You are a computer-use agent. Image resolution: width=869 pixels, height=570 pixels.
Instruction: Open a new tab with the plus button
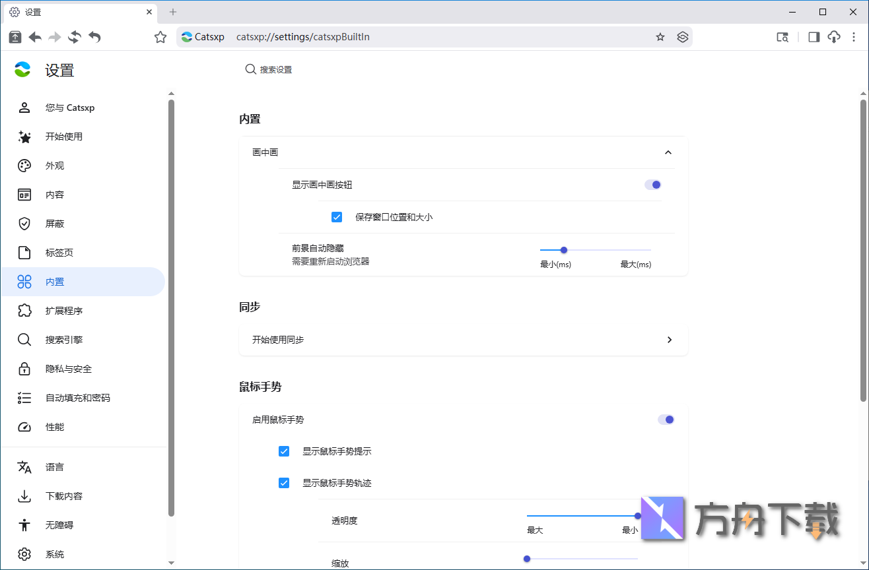pyautogui.click(x=172, y=12)
